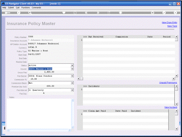Image resolution: width=182 pixels, height=137 pixels.
Task: Click the New Diary Entry link
Action: [x=170, y=23]
